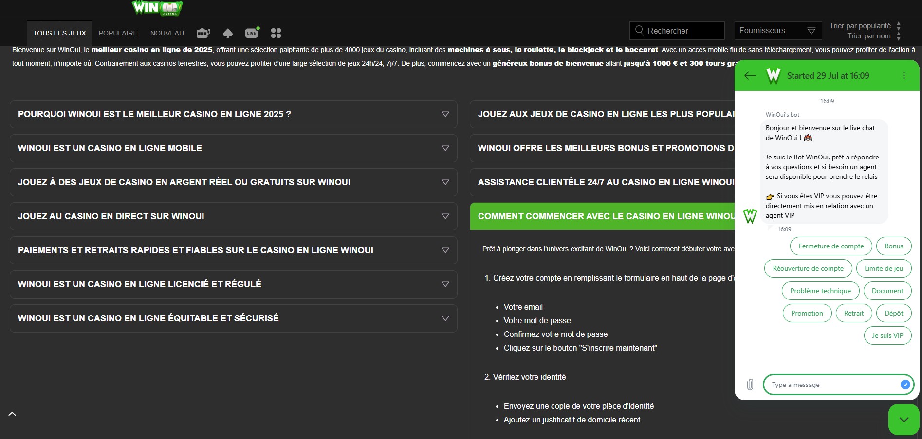Image resolution: width=922 pixels, height=439 pixels.
Task: Click the scroll-to-top arrow
Action: [13, 414]
